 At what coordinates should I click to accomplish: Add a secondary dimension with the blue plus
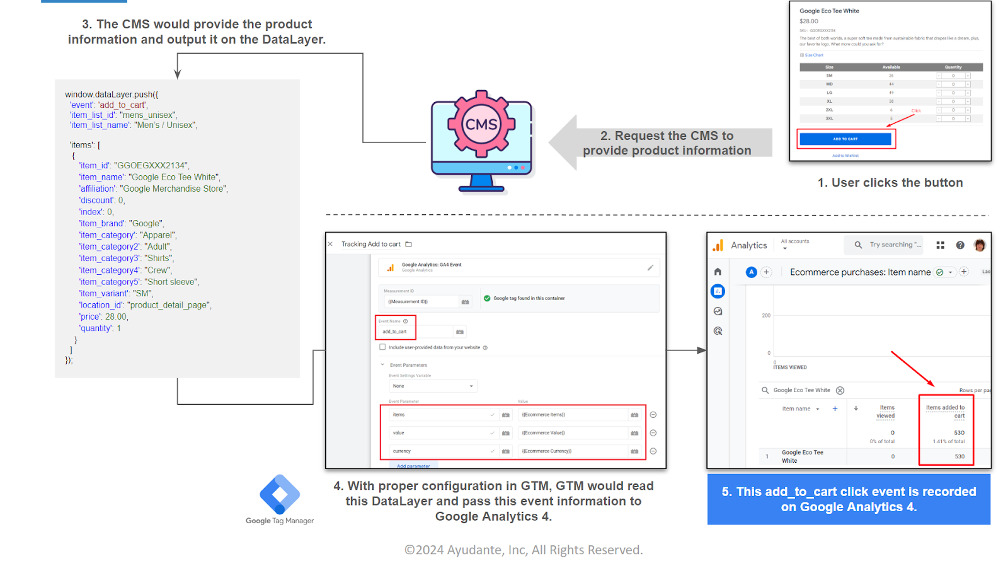tap(835, 409)
